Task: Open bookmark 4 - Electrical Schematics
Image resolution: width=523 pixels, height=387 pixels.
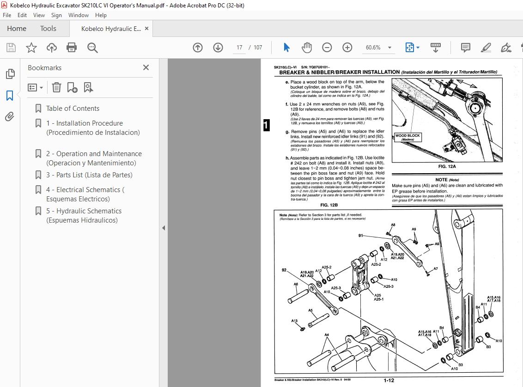Action: click(x=85, y=194)
